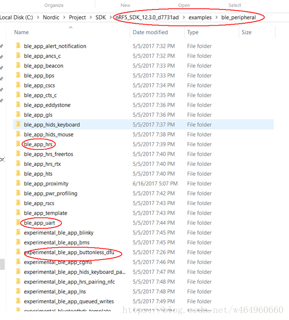The height and width of the screenshot is (320, 289).
Task: Sort the list by the Name column
Action: tap(22, 32)
